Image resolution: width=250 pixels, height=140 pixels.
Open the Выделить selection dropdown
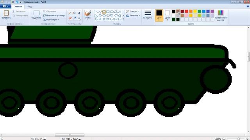36,20
